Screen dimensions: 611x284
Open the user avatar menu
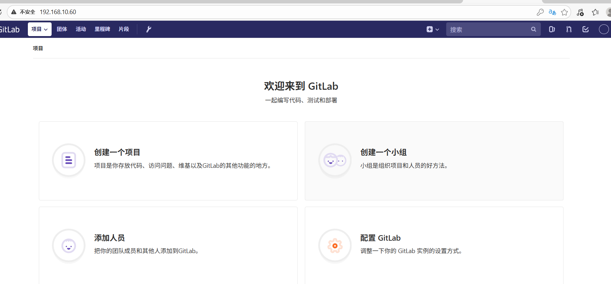(604, 29)
